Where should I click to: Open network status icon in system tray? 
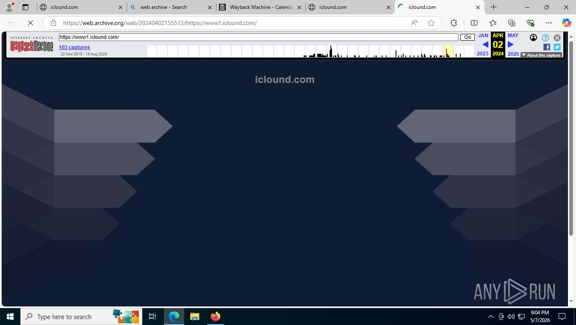coord(521,317)
